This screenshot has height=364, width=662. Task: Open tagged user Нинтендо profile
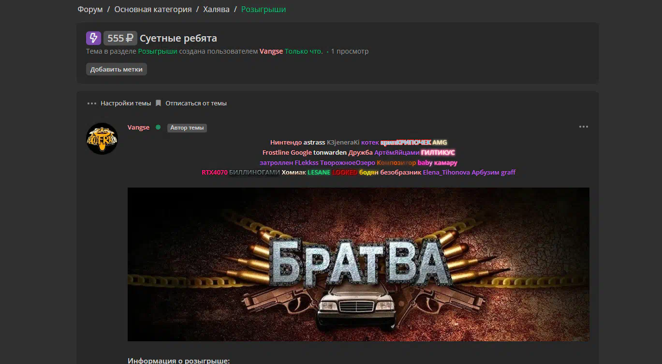286,143
